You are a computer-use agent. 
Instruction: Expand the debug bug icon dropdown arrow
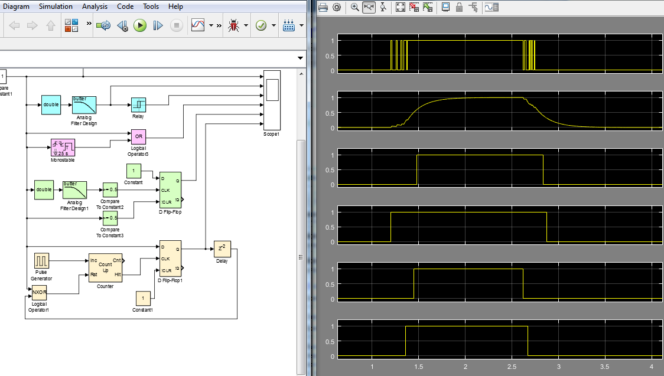click(245, 26)
